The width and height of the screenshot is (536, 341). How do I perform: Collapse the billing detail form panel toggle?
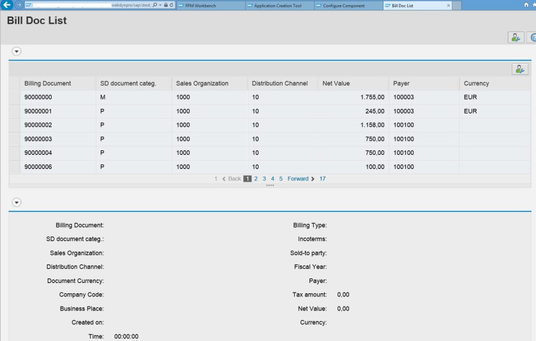click(17, 203)
